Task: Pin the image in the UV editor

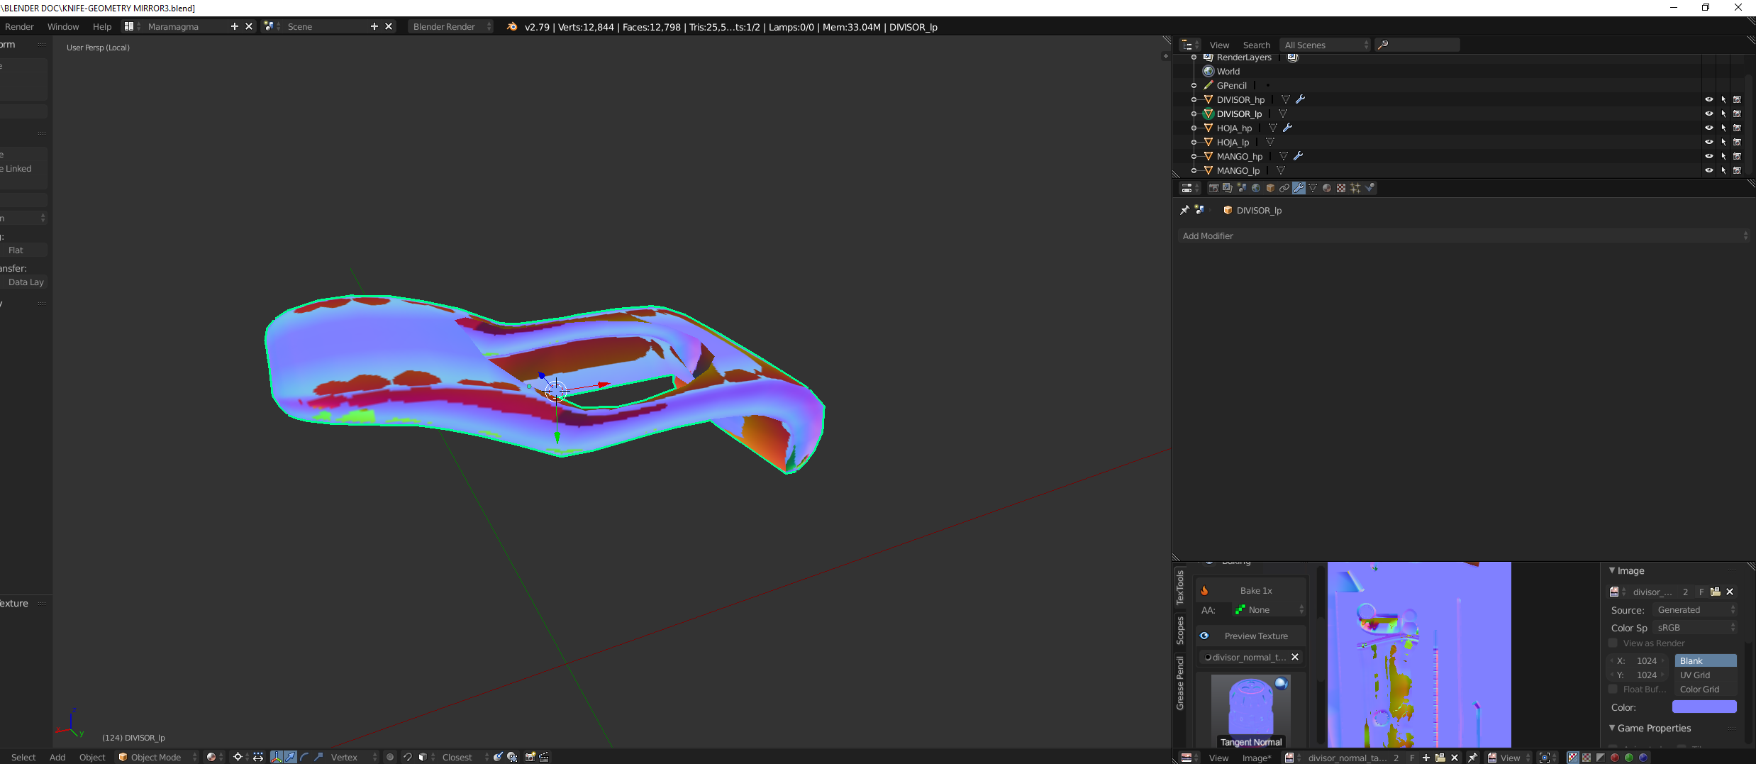Action: (1473, 758)
